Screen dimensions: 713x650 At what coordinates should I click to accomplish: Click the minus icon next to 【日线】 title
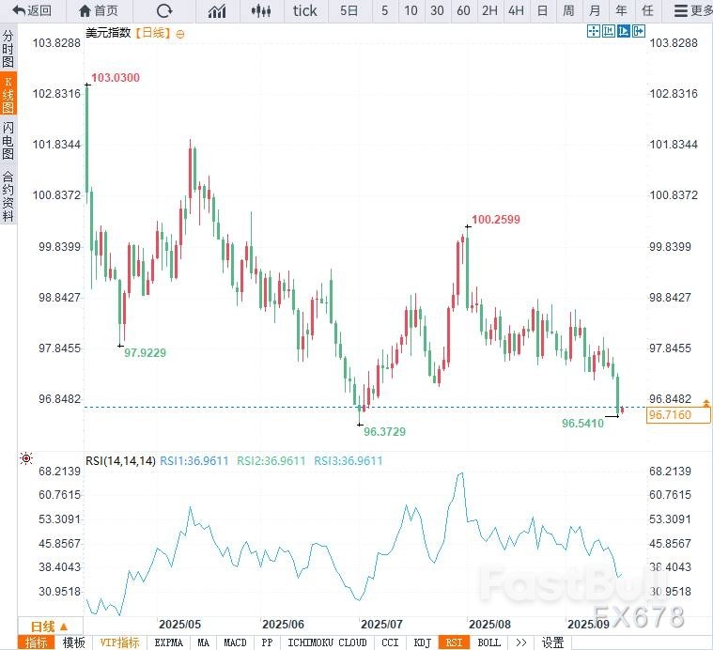(180, 33)
